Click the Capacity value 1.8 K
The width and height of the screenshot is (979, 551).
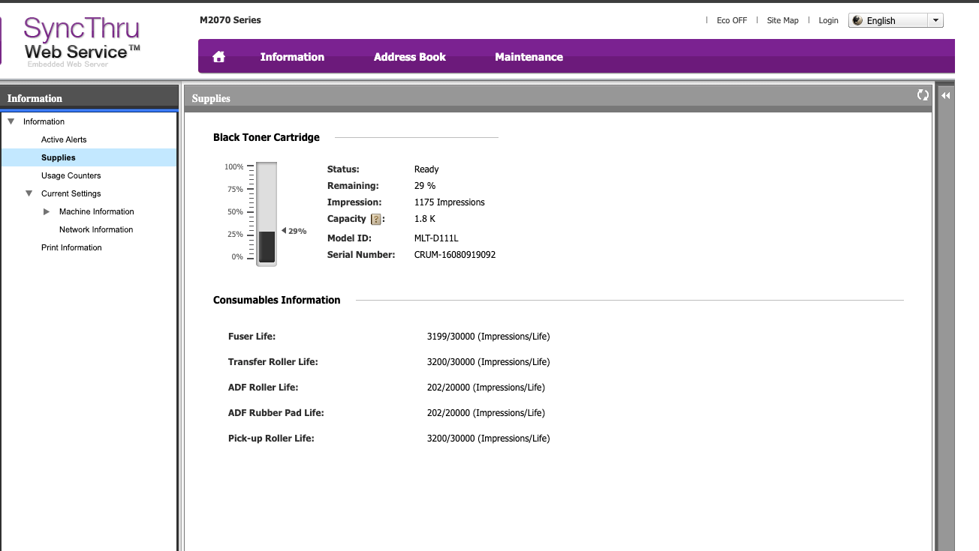point(424,219)
